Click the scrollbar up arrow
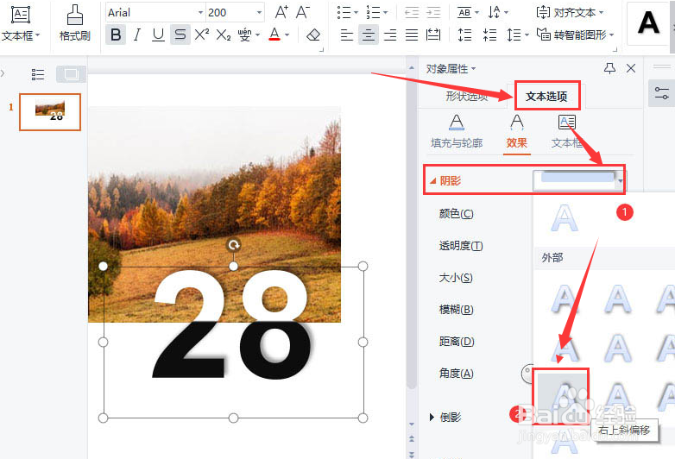Viewport: 675px width, 459px height. [411, 68]
